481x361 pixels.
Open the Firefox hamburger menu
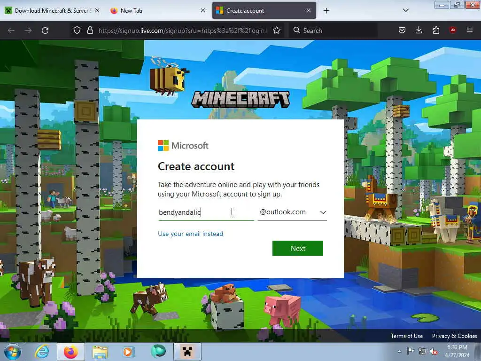coord(470,30)
